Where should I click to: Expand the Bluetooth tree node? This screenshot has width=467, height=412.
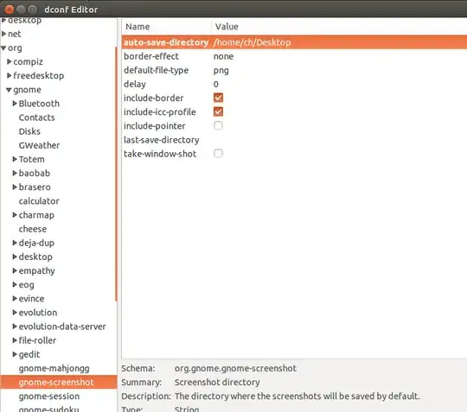point(15,104)
